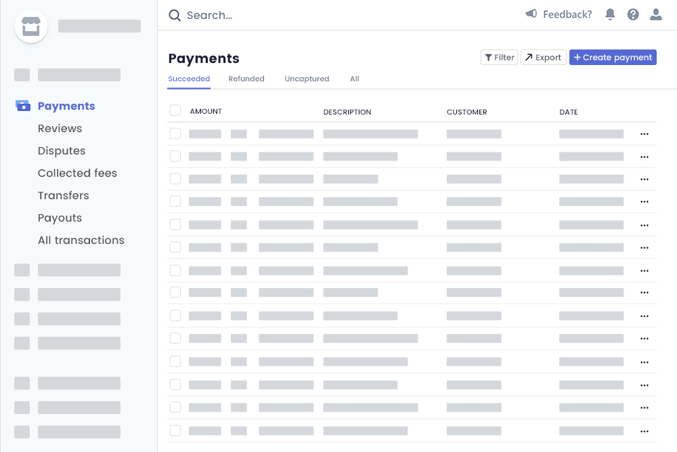The width and height of the screenshot is (677, 452).
Task: Click the funnel icon on the Filter button
Action: coord(489,57)
